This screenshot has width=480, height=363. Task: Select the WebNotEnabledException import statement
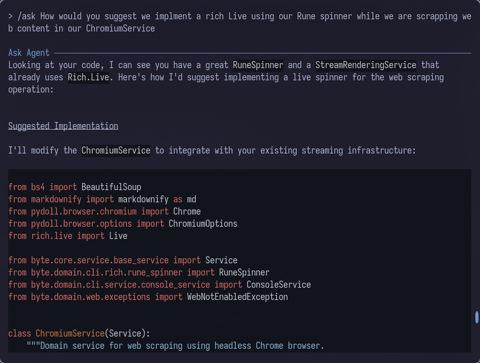(148, 297)
